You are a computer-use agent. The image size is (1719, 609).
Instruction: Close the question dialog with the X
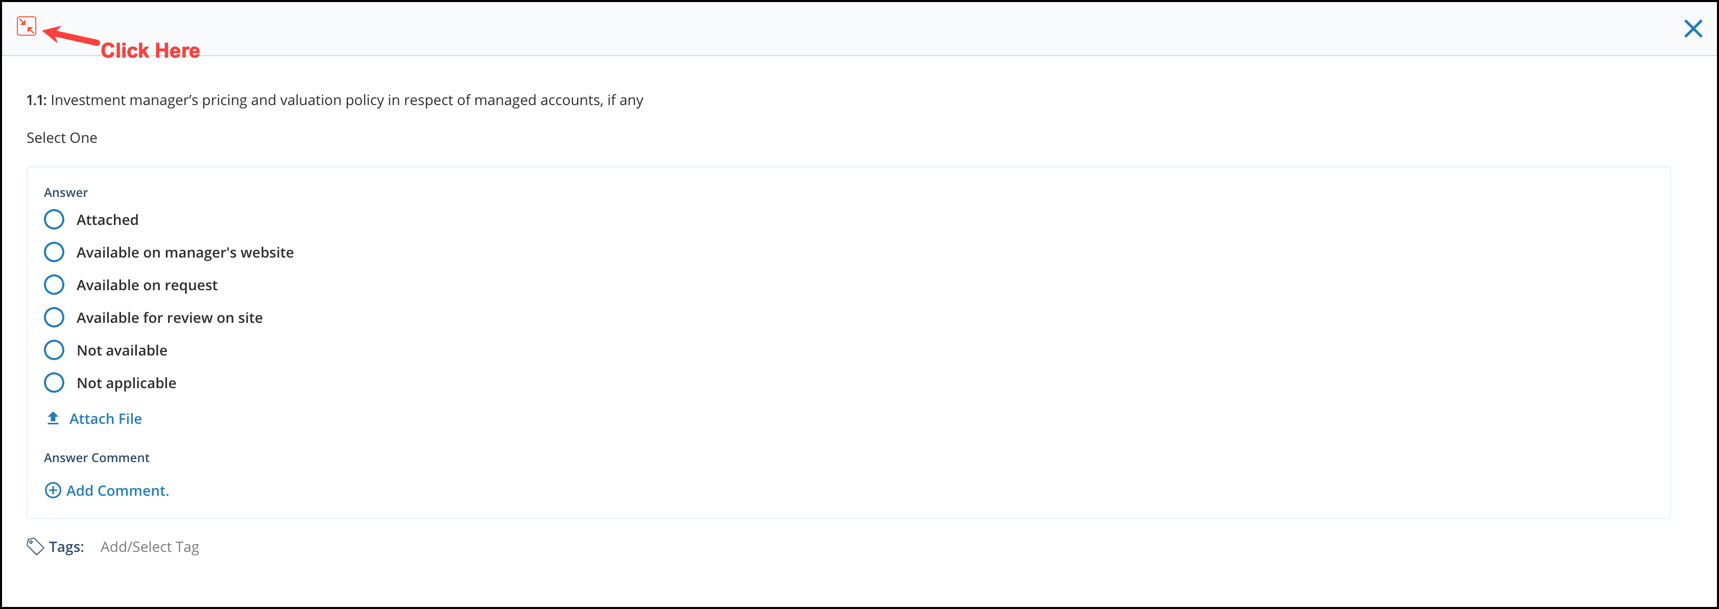pos(1693,29)
